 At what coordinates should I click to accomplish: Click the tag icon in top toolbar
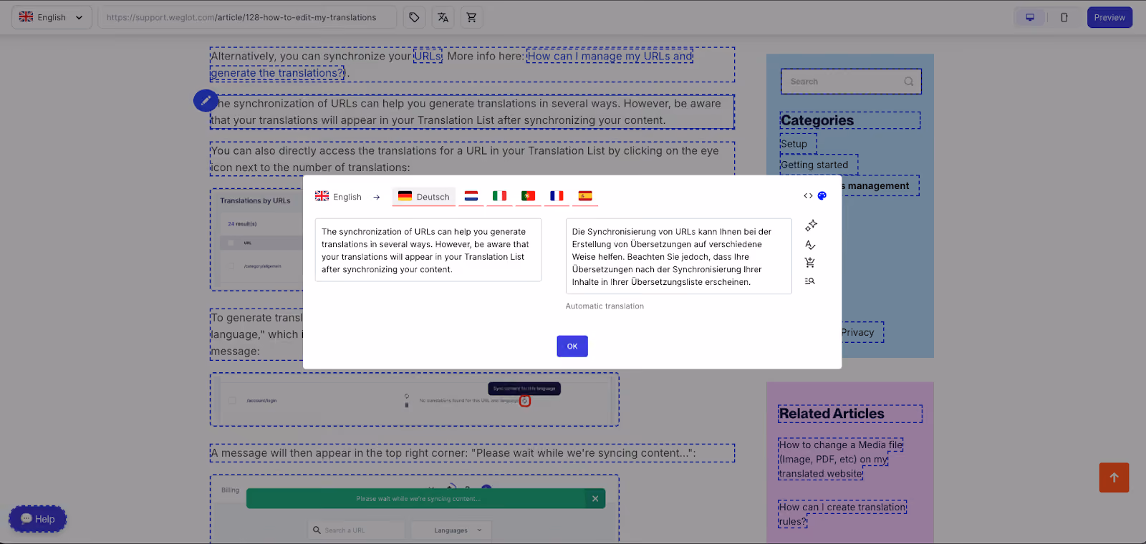coord(414,17)
